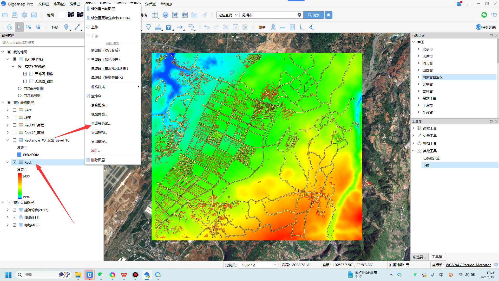499x281 pixels.
Task: Select the TDT电子地图 radio button
Action: click(x=20, y=89)
